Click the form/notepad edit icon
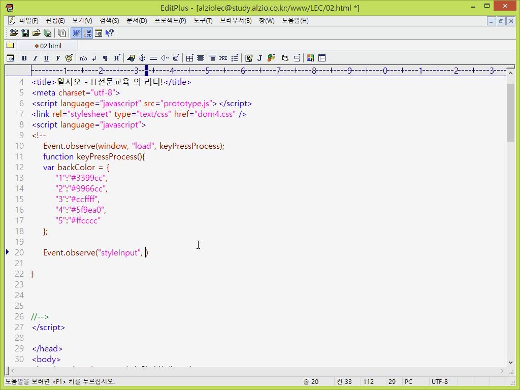Screen dimensions: 520x390 coord(249,58)
